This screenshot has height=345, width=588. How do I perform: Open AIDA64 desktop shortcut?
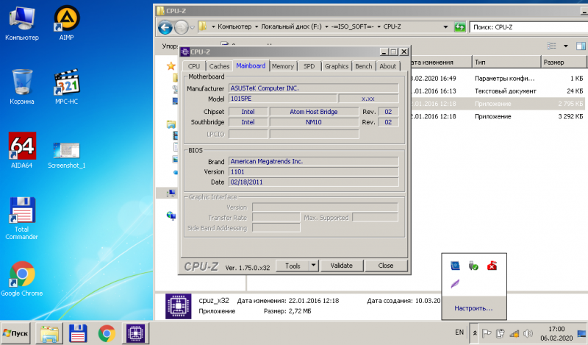tap(22, 150)
